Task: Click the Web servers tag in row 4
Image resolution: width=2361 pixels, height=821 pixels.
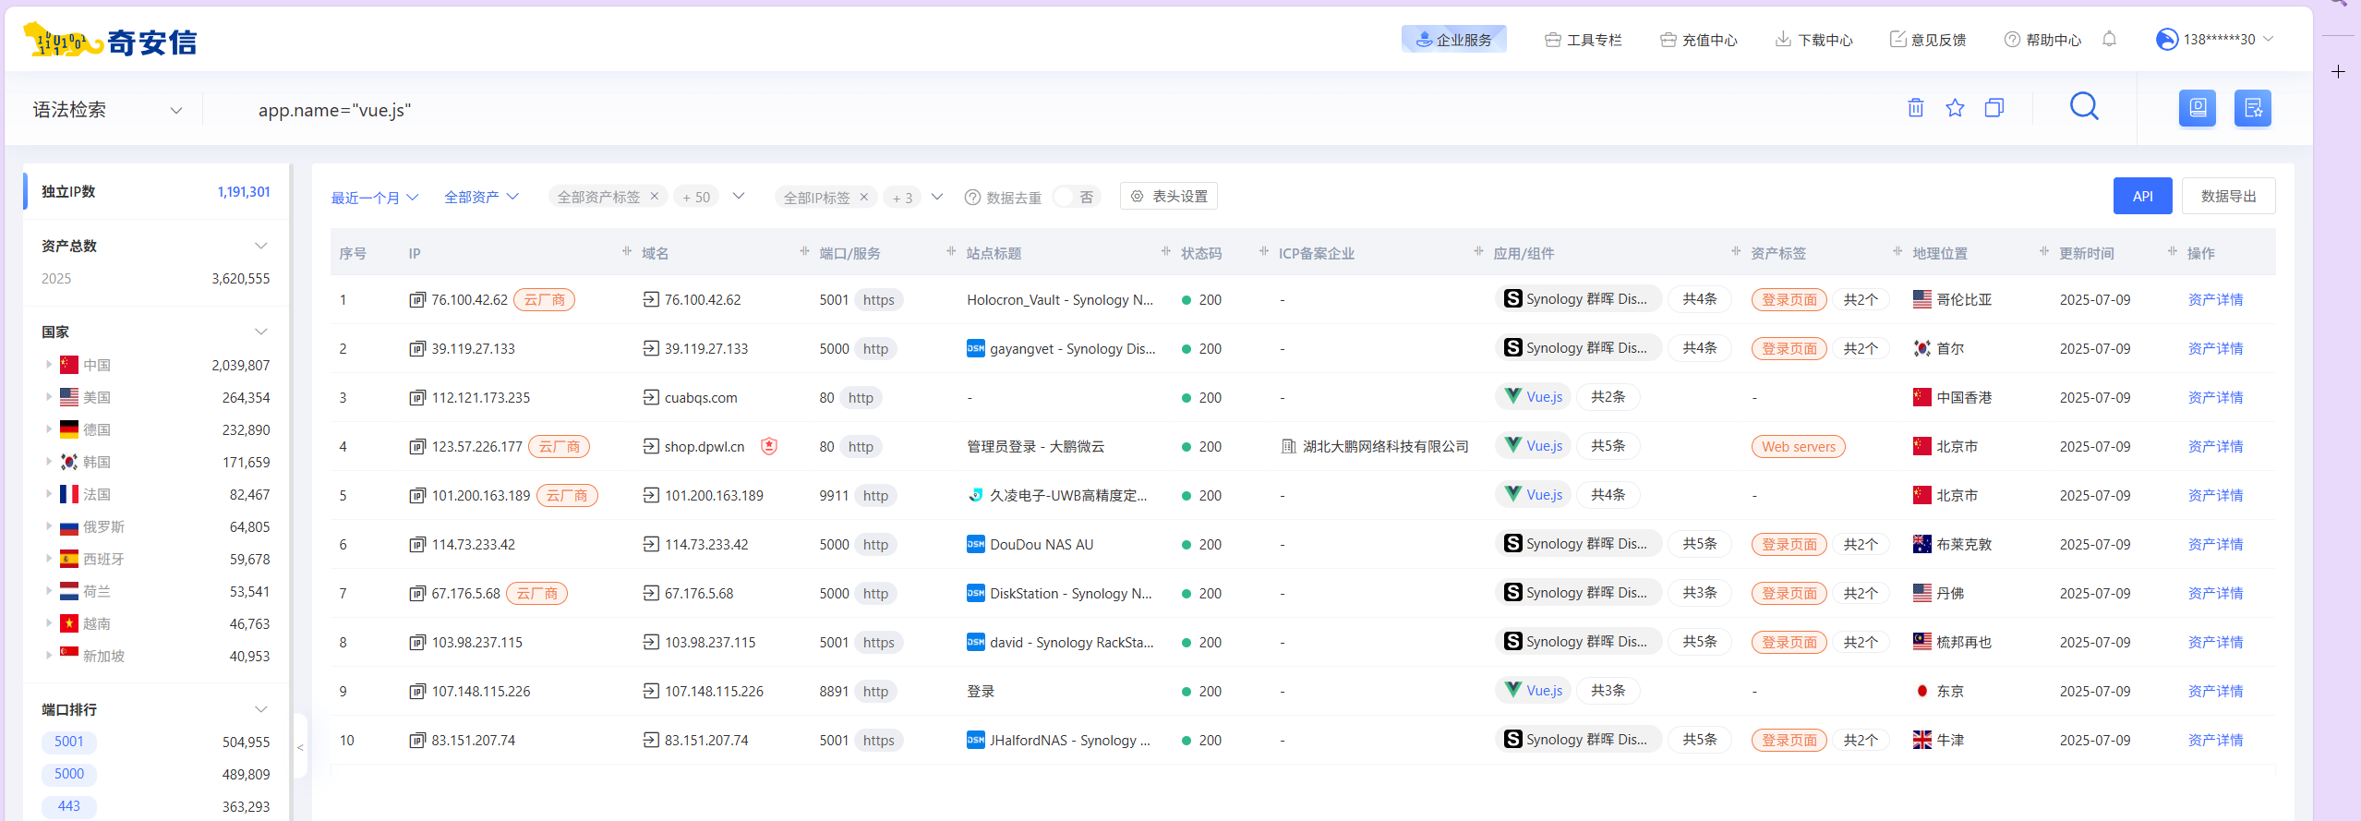Action: pyautogui.click(x=1798, y=447)
